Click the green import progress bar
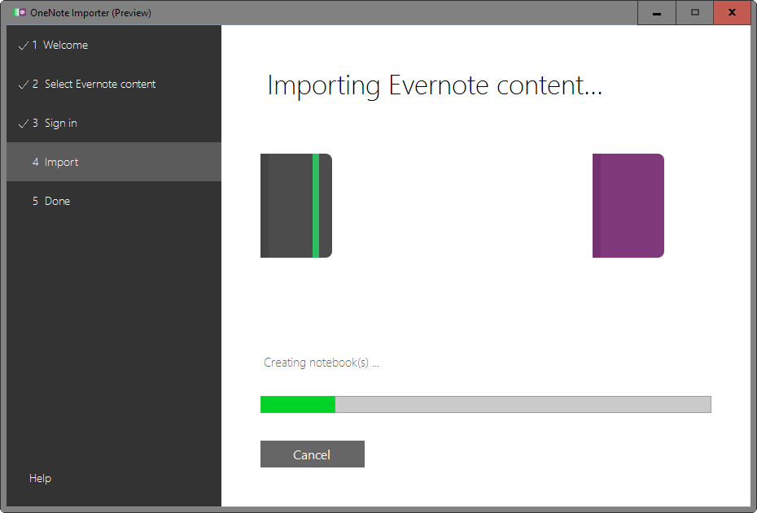757x513 pixels. (x=486, y=405)
